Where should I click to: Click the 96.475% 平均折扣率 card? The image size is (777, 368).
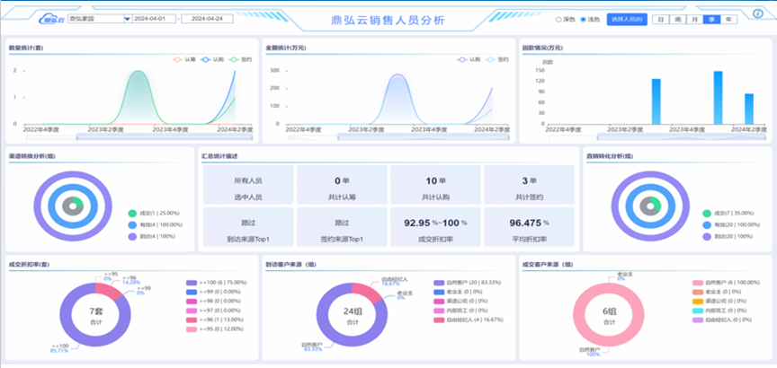(529, 226)
